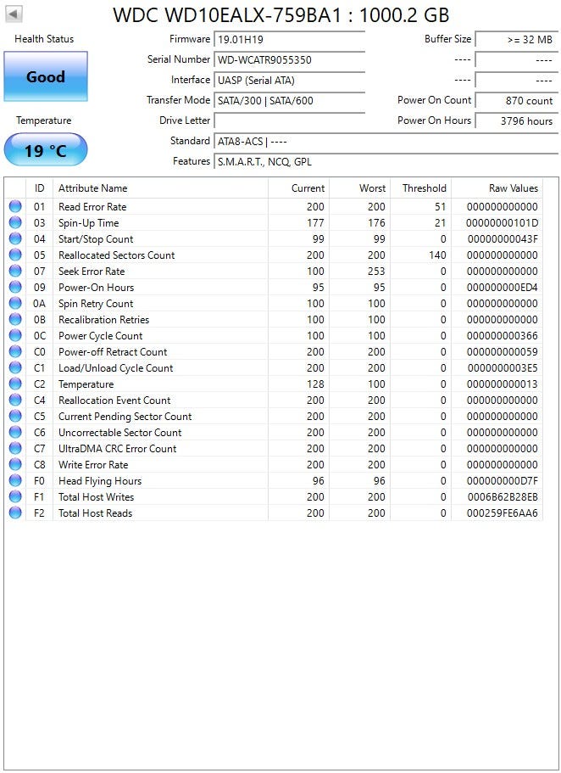Click status orb for Head Flying Hours
Image resolution: width=561 pixels, height=773 pixels.
click(x=15, y=480)
